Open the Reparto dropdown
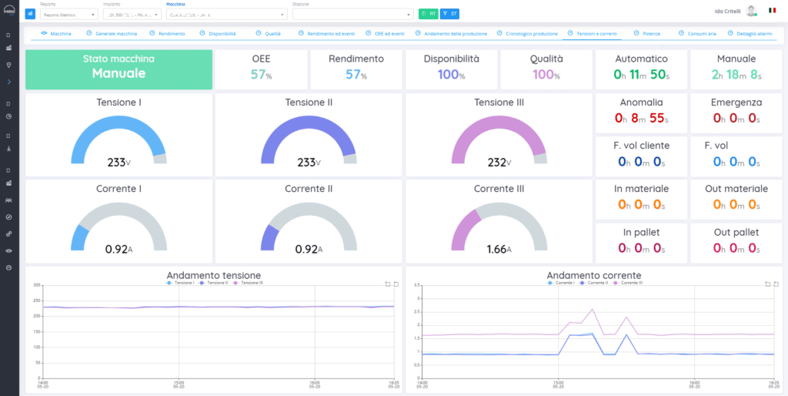The width and height of the screenshot is (788, 396). click(68, 14)
